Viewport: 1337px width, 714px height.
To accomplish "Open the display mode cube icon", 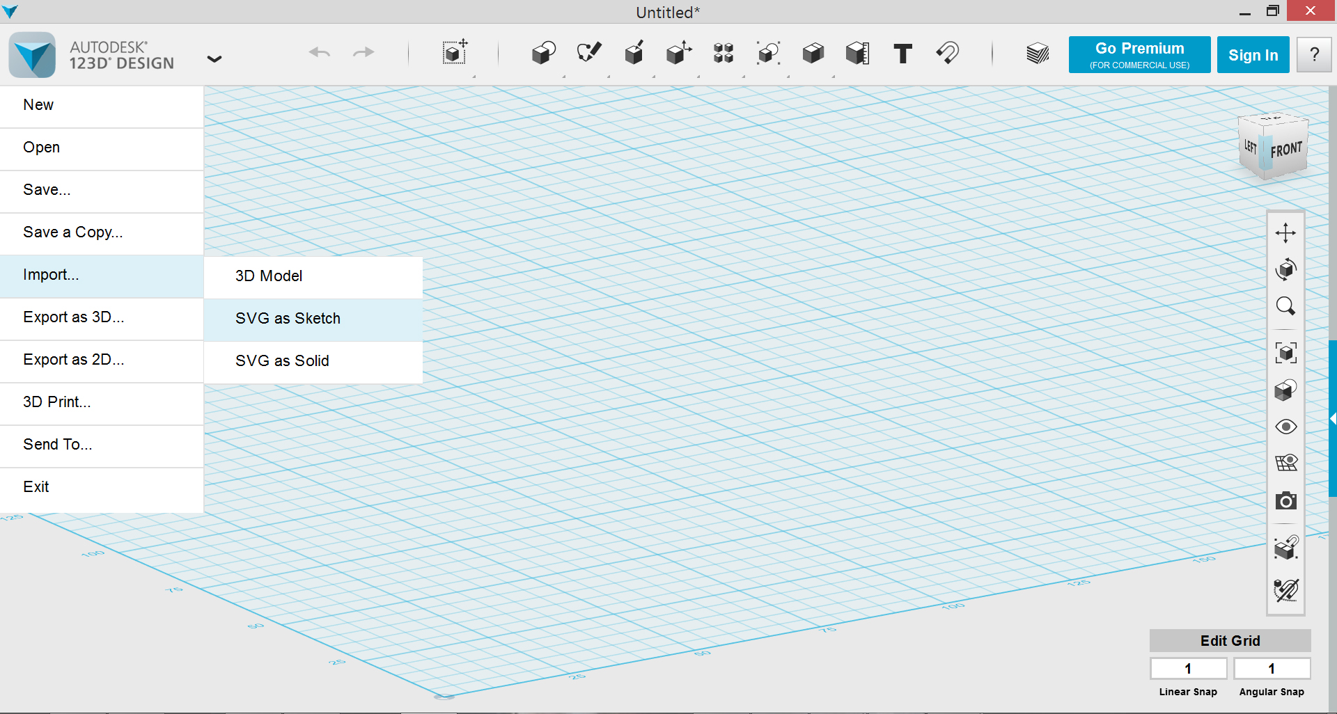I will tap(1285, 390).
